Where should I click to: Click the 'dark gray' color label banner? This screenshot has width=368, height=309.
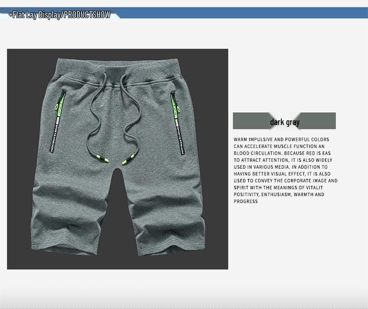(x=284, y=121)
